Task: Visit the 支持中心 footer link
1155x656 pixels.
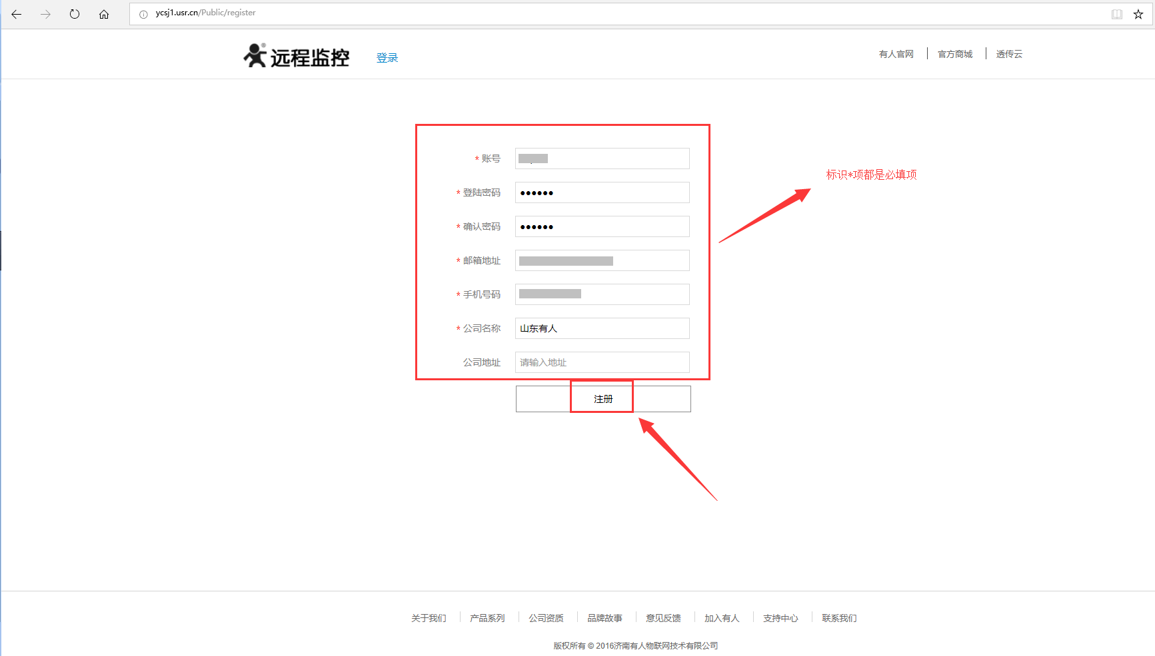Action: point(780,618)
